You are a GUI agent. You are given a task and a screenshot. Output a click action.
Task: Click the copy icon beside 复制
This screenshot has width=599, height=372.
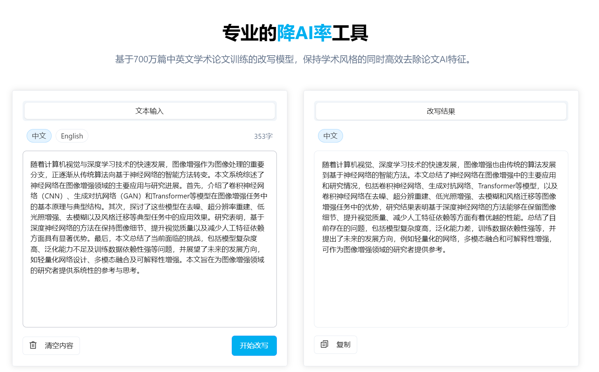(324, 344)
